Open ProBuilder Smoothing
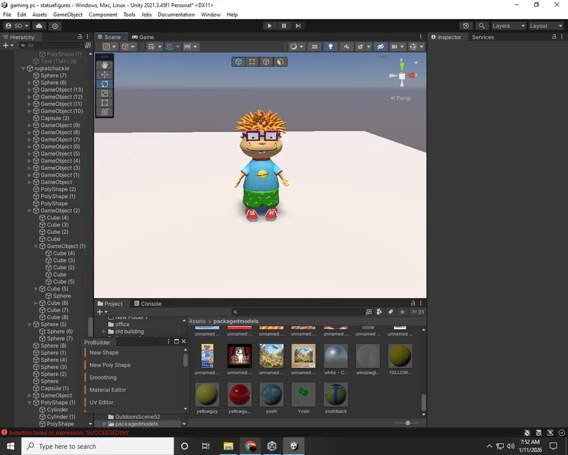 point(103,377)
